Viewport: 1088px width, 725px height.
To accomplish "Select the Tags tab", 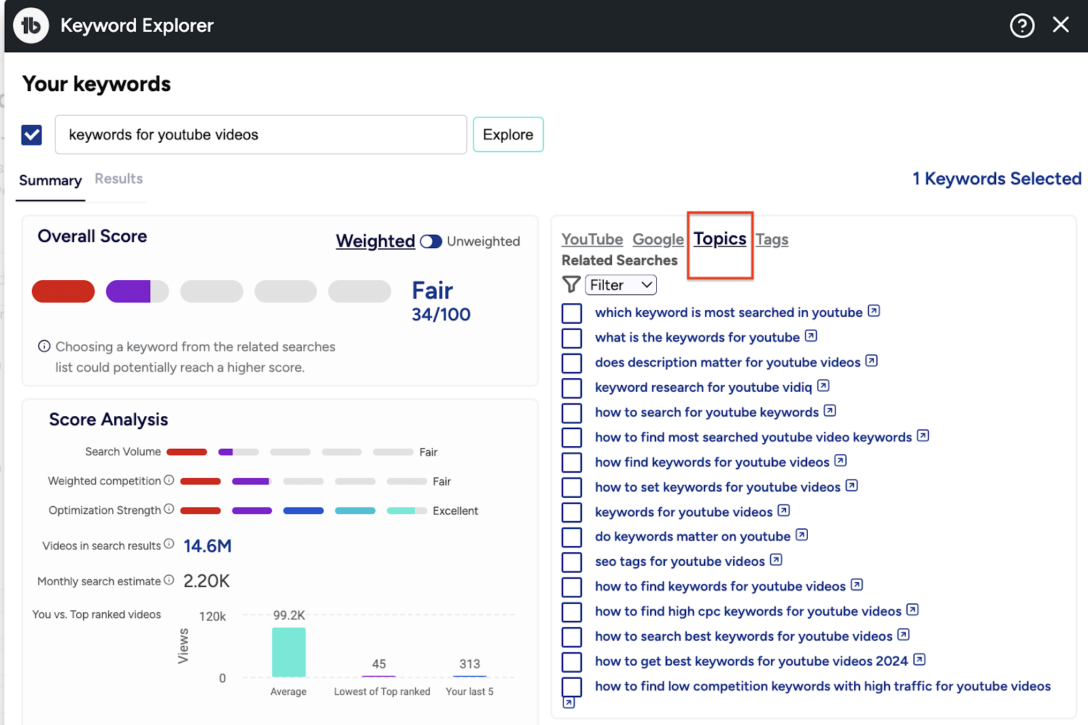I will pyautogui.click(x=772, y=239).
